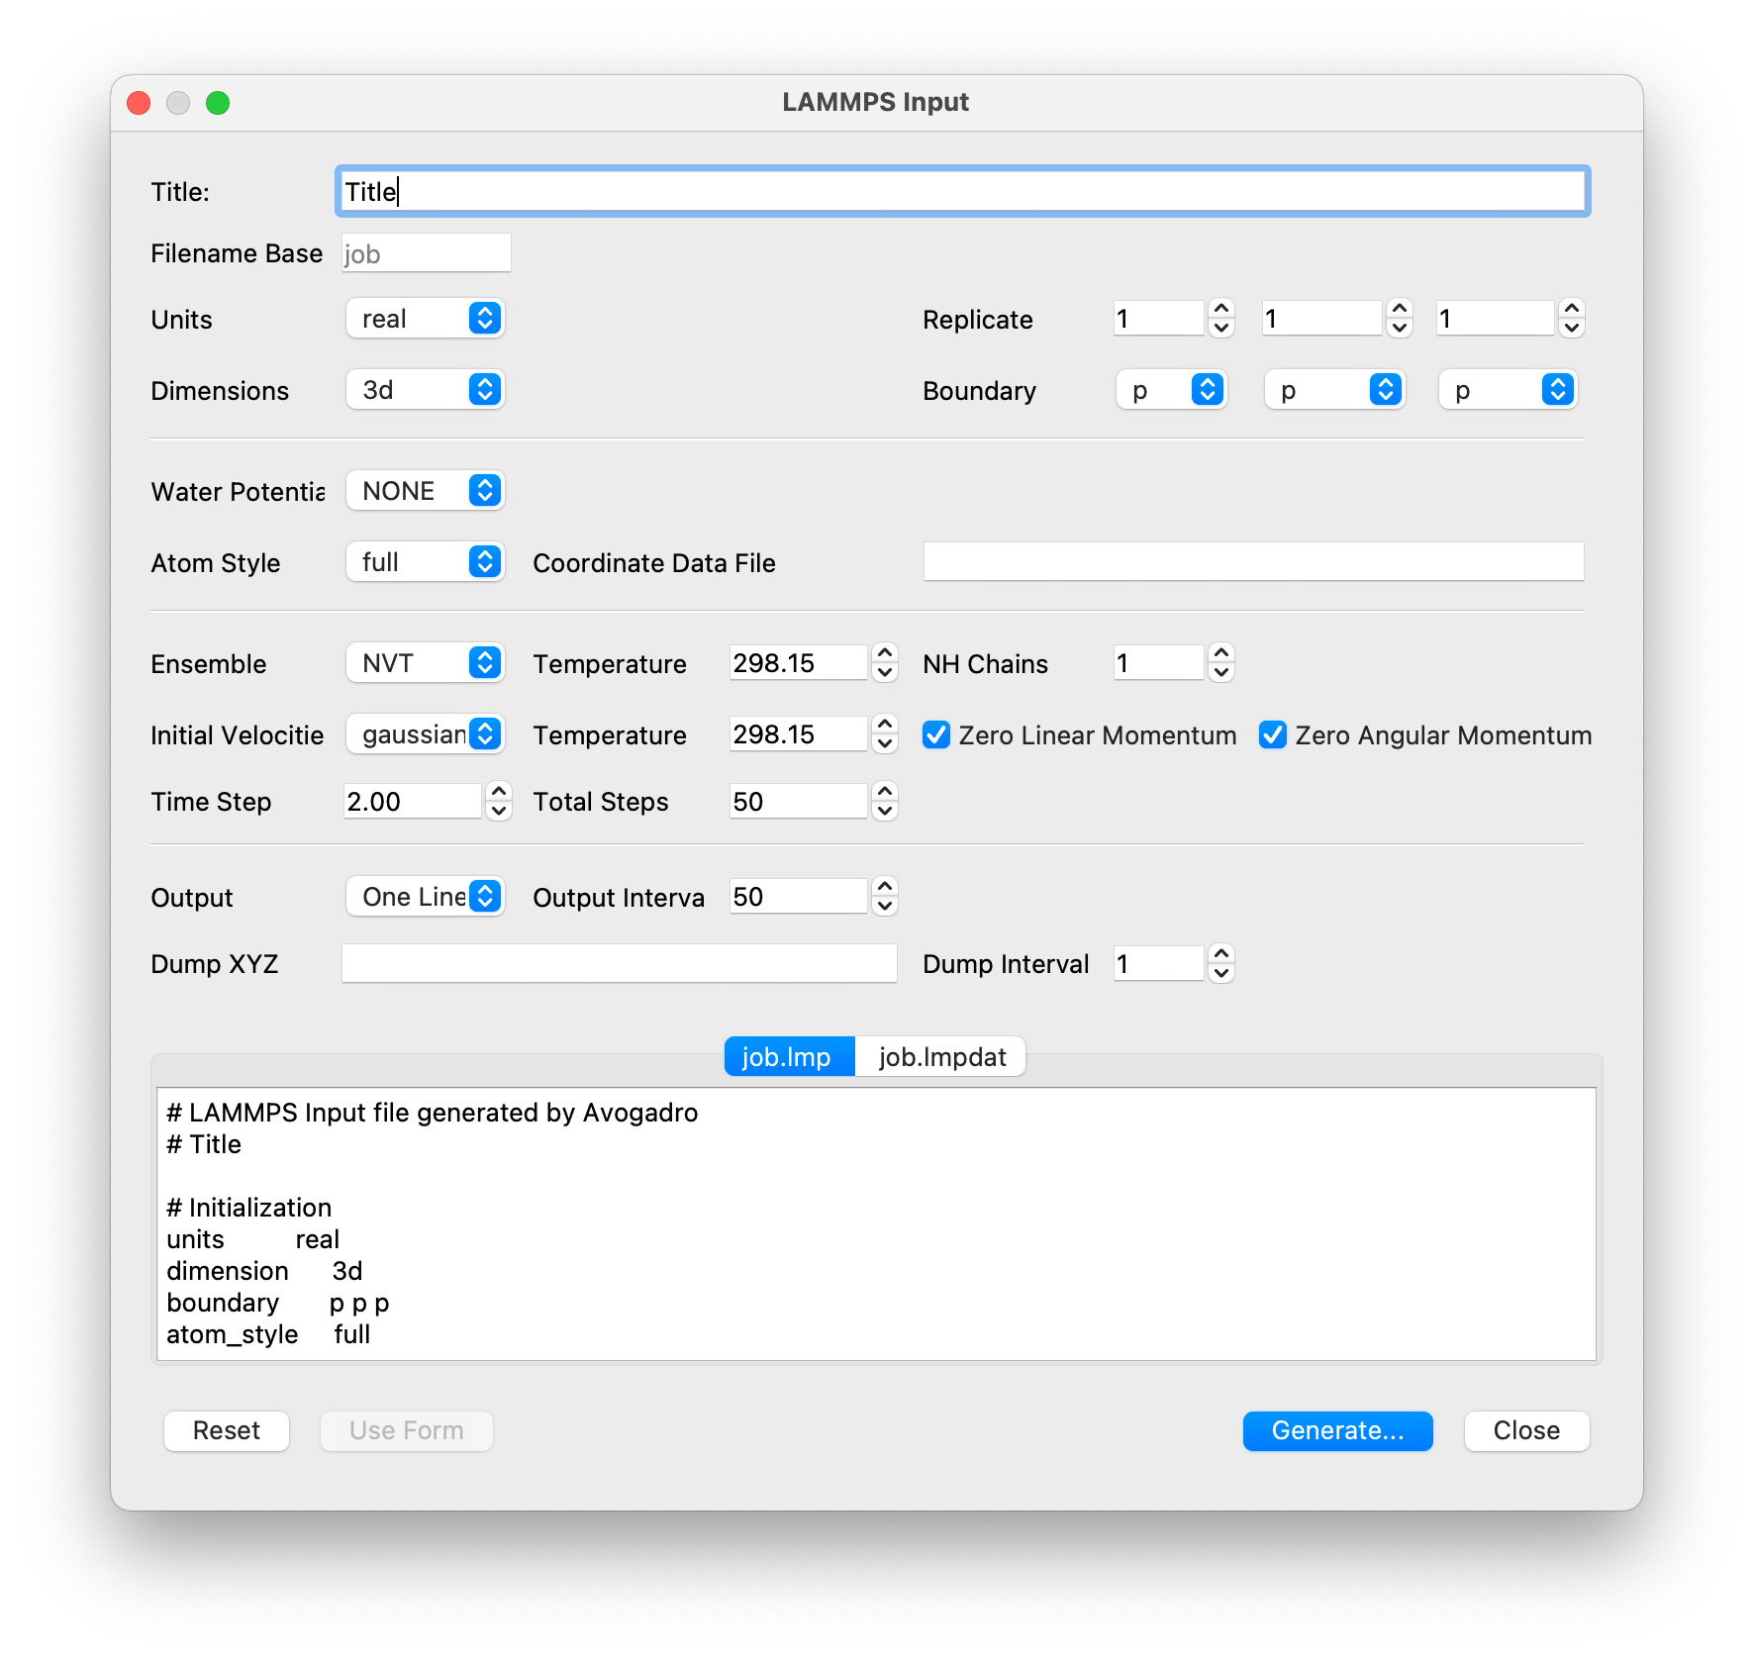The image size is (1754, 1657).
Task: Click the green window zoom button
Action: (218, 103)
